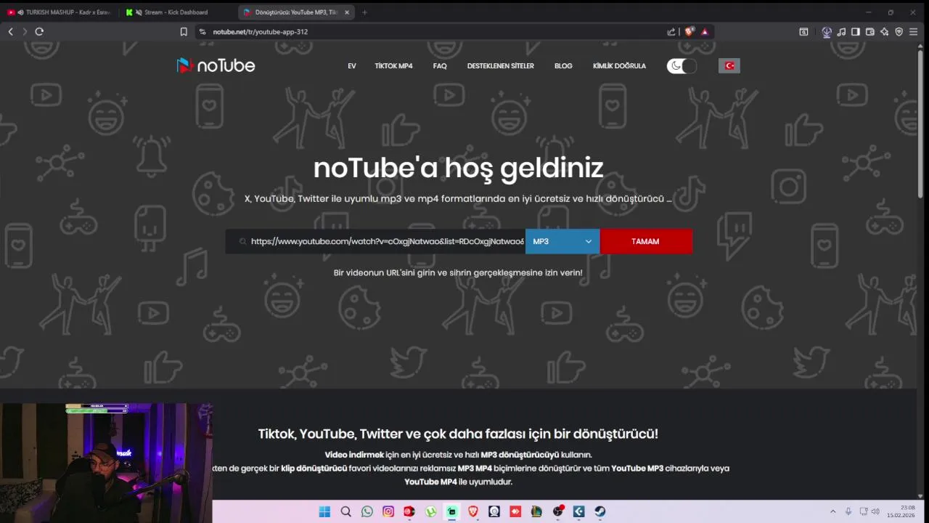Open the BLOG menu item
Image resolution: width=929 pixels, height=523 pixels.
click(563, 66)
